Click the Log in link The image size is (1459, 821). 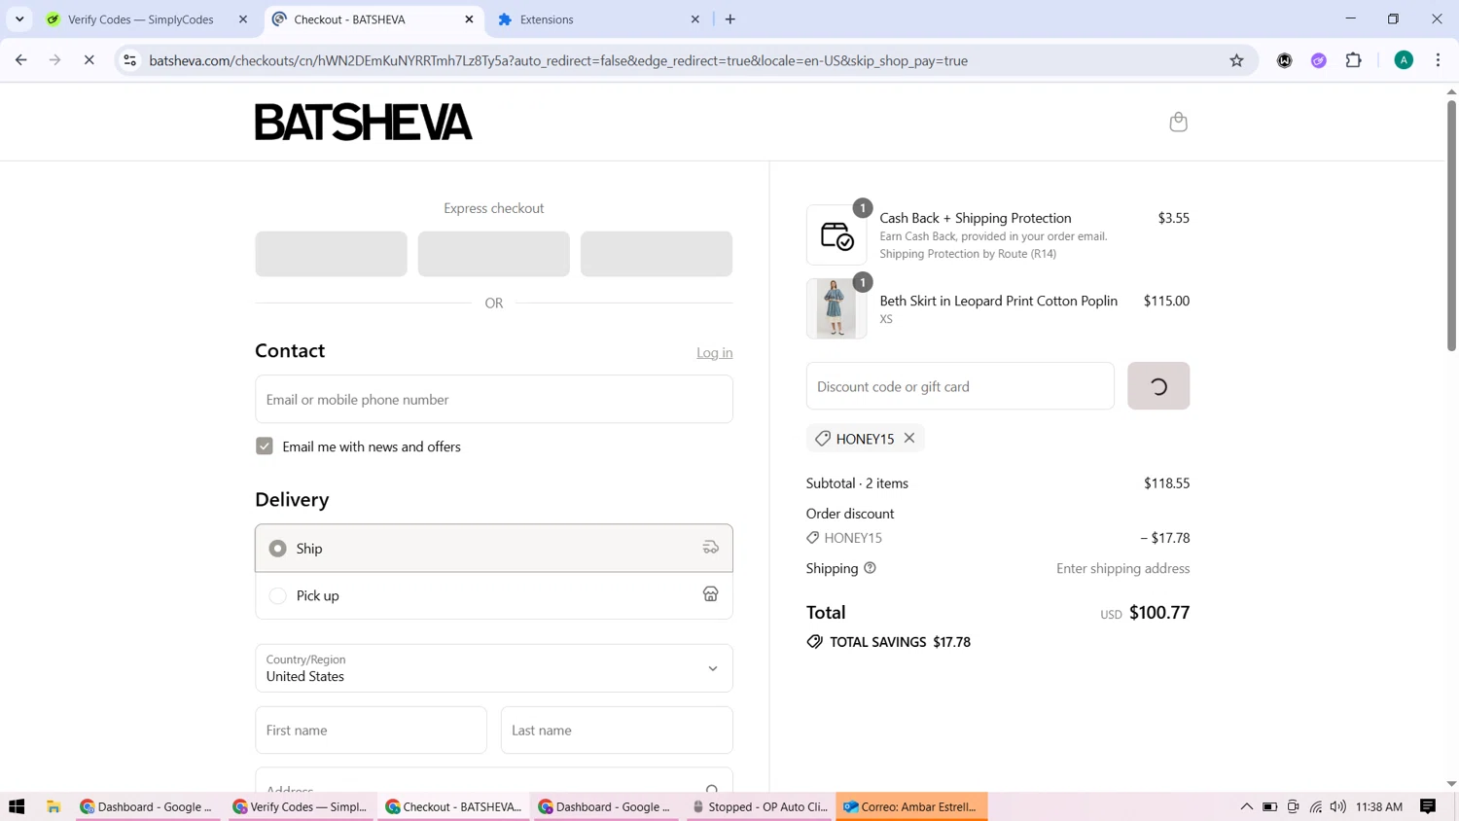[714, 352]
